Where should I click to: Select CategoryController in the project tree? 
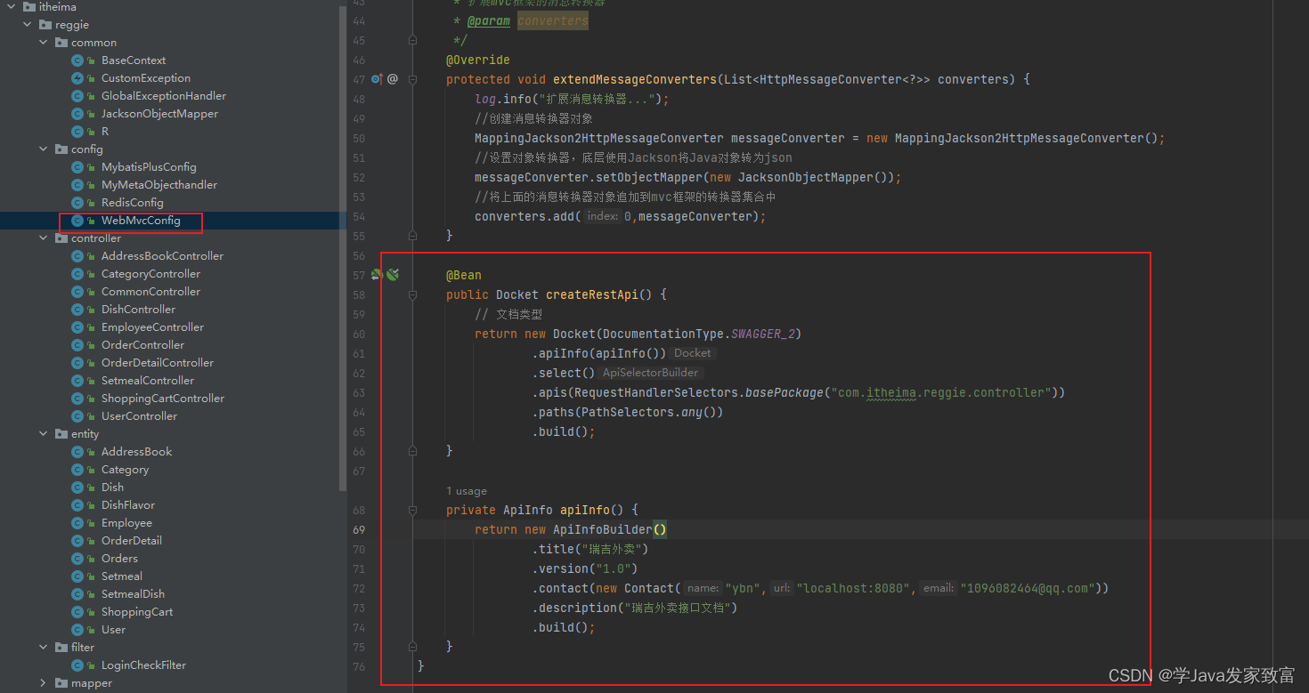coord(150,274)
